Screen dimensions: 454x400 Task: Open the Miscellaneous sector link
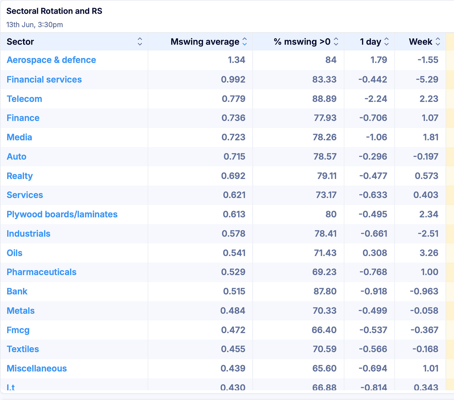click(37, 368)
